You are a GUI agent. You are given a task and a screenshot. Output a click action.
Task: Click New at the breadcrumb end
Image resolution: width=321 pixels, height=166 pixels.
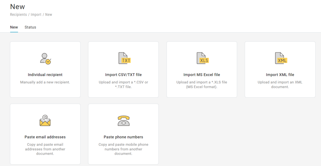(48, 15)
